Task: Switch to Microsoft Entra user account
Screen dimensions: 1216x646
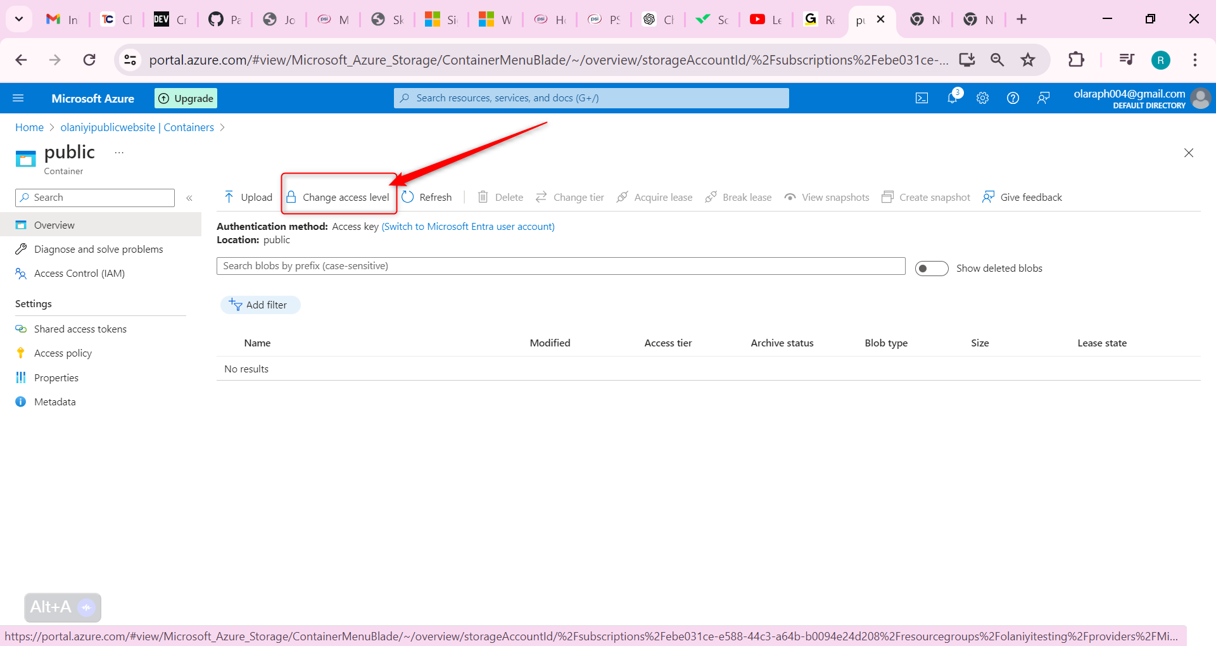Action: point(468,226)
